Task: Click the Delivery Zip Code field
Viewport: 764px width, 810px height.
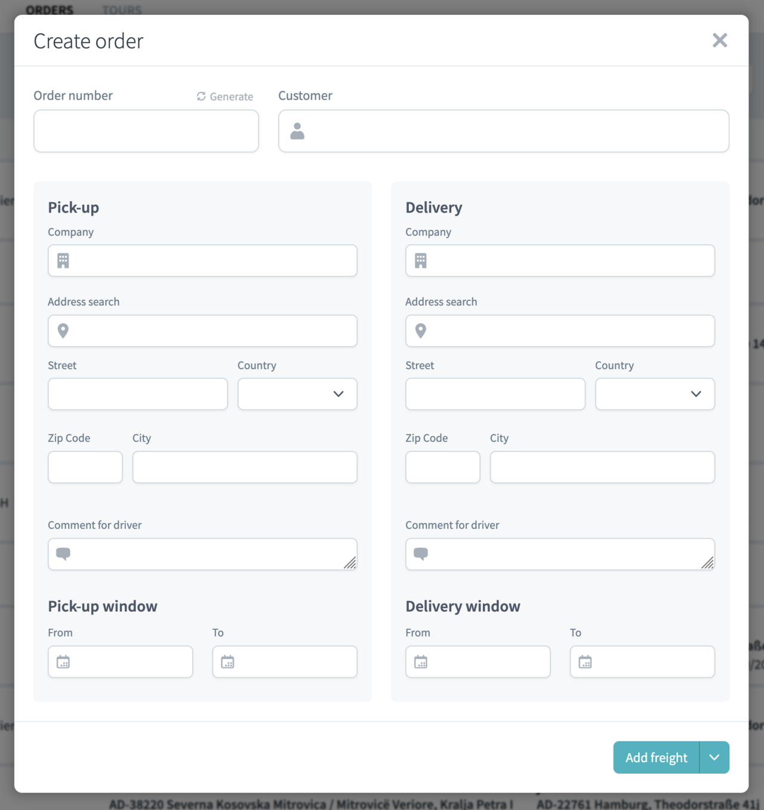Action: pos(443,467)
